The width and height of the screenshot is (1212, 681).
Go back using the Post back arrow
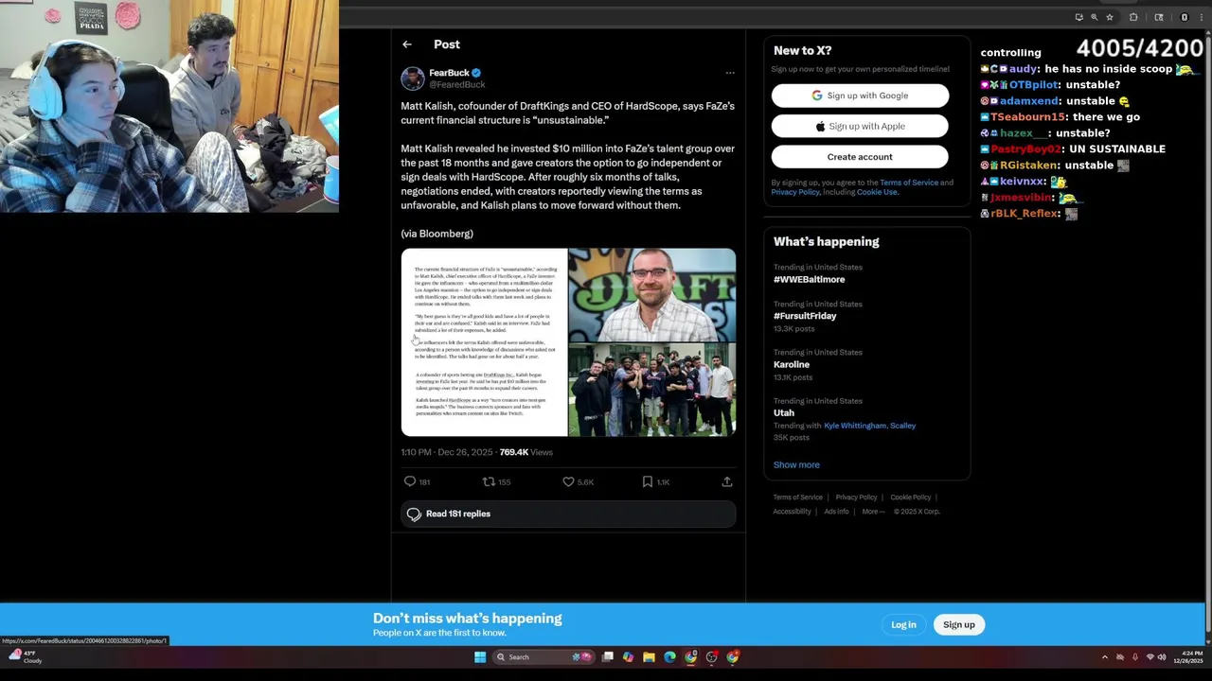point(407,44)
